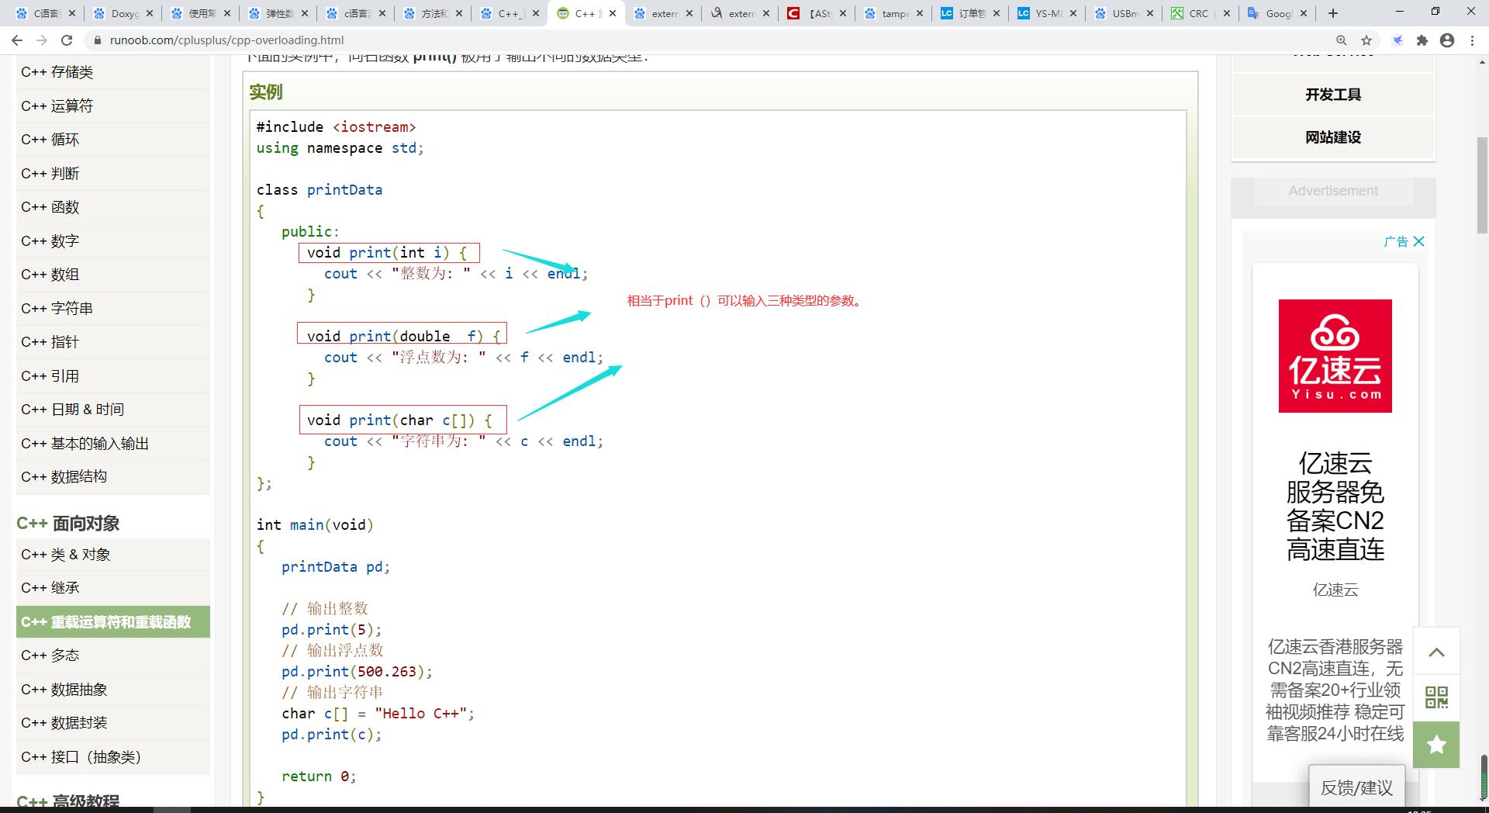Reload the page with the refresh icon
Viewport: 1489px width, 813px height.
66,40
